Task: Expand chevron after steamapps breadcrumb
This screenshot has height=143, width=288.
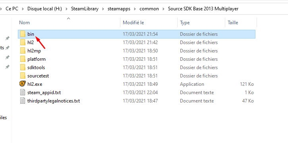Action: [x=135, y=9]
